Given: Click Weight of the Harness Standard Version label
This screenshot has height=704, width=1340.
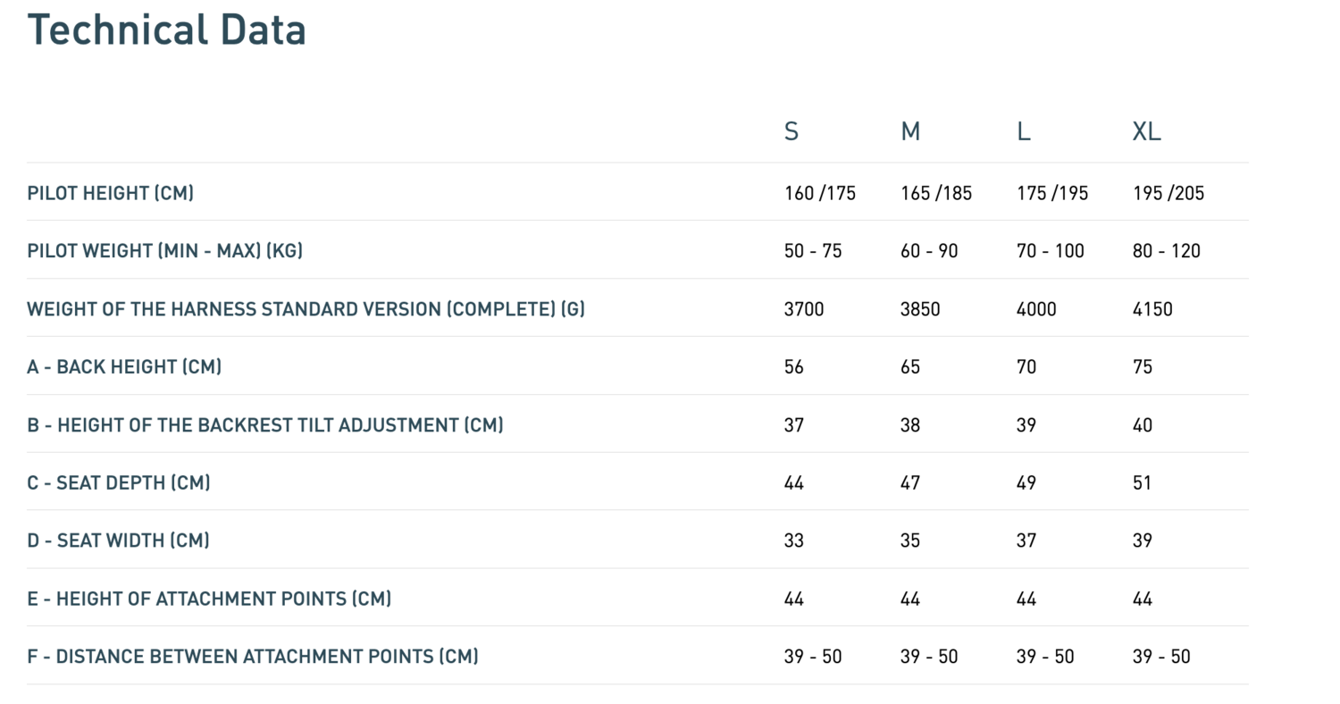Looking at the screenshot, I should pyautogui.click(x=306, y=308).
